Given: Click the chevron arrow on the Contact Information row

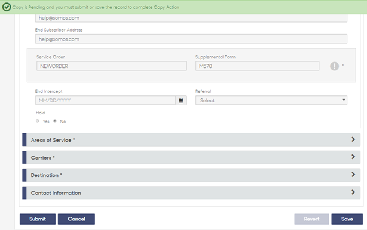Looking at the screenshot, I should point(353,192).
